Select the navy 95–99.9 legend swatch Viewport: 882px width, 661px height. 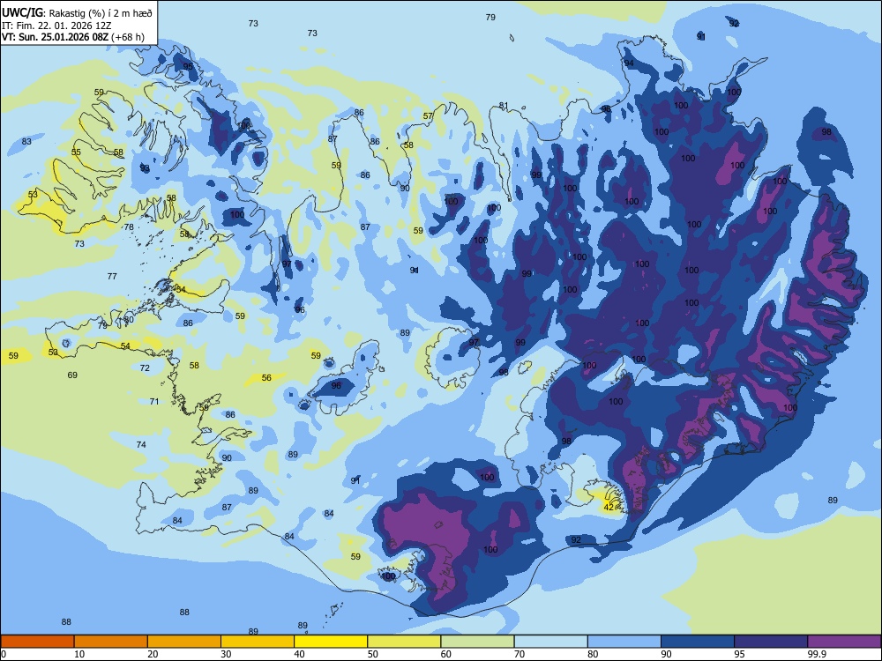(771, 642)
